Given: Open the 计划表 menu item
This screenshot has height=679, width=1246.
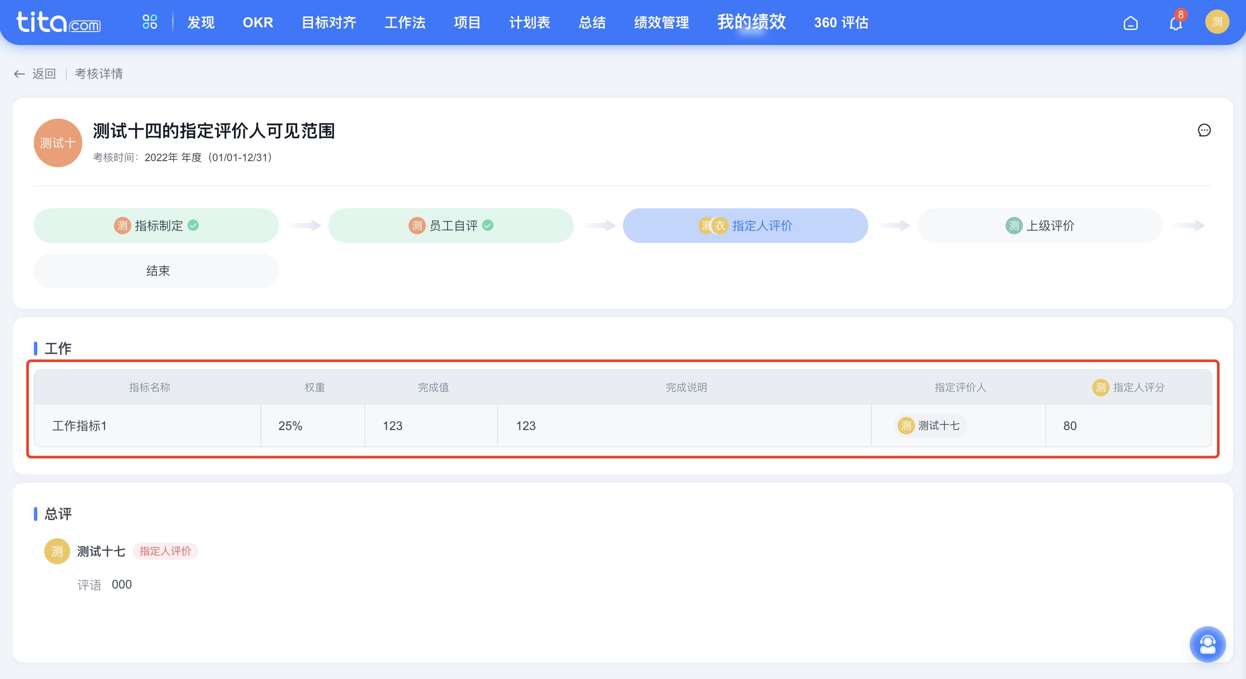Looking at the screenshot, I should 530,23.
